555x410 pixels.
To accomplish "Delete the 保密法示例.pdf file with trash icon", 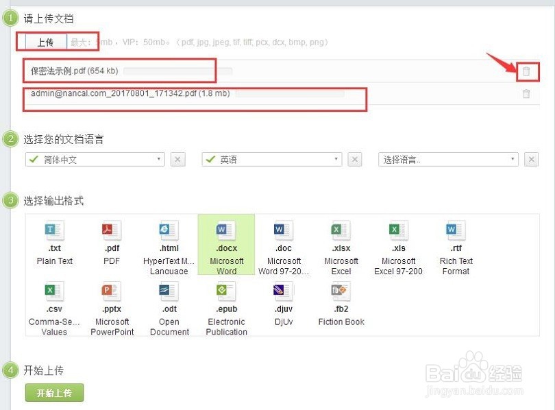I will click(x=526, y=71).
